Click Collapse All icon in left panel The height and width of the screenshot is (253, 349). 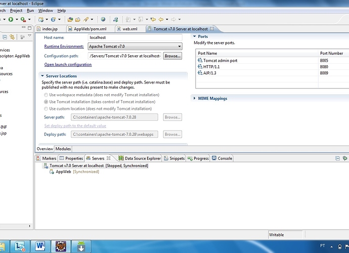click(x=5, y=37)
